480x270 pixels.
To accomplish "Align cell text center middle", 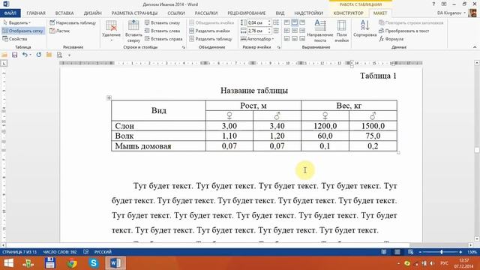I will click(x=295, y=31).
